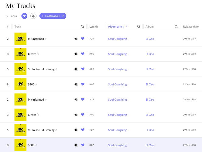Remove the Soul Coughing filter chip
This screenshot has height=152, width=202.
point(63,16)
